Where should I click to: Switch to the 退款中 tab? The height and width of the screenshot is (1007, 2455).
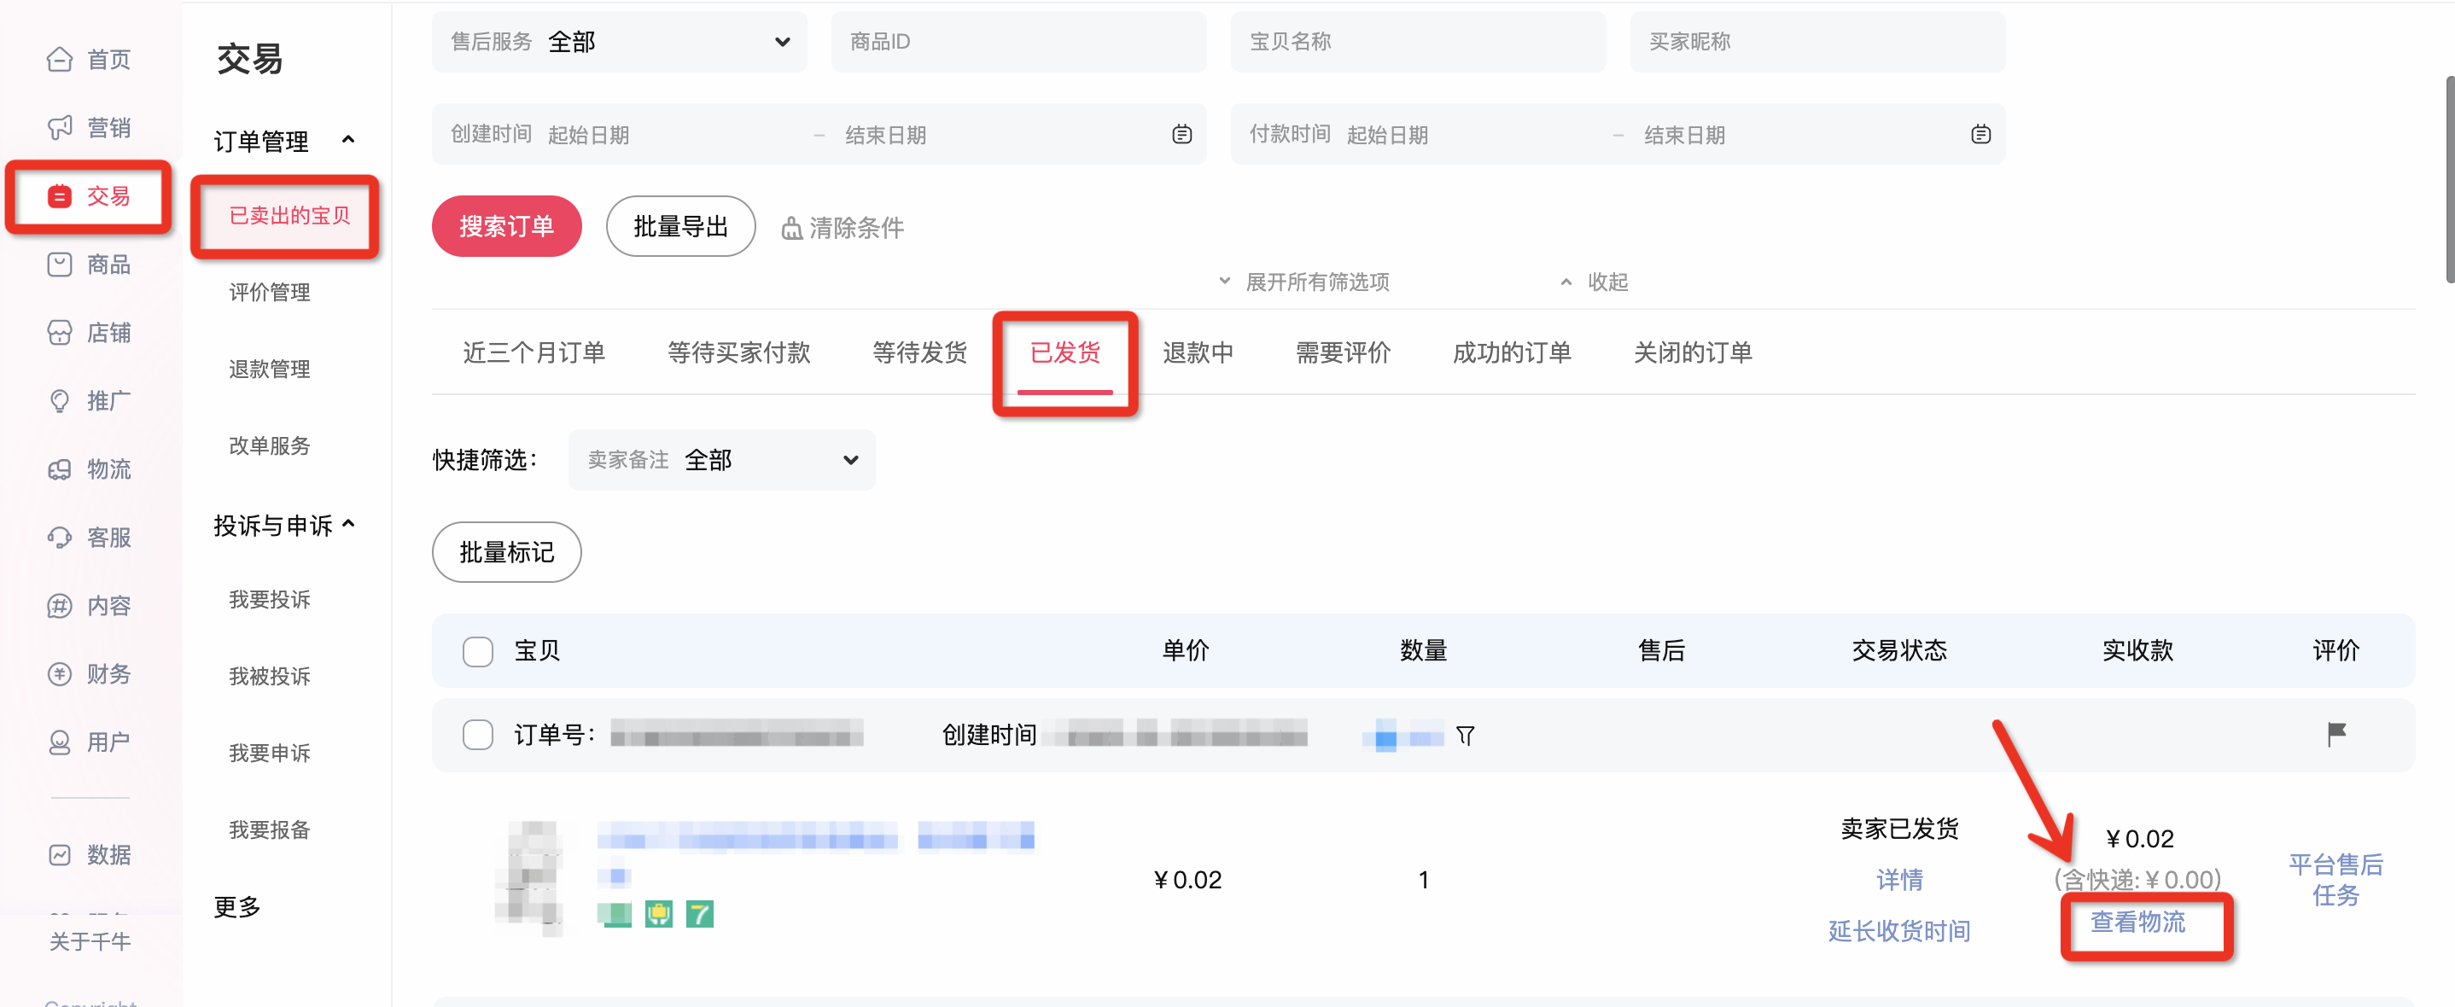click(x=1197, y=352)
